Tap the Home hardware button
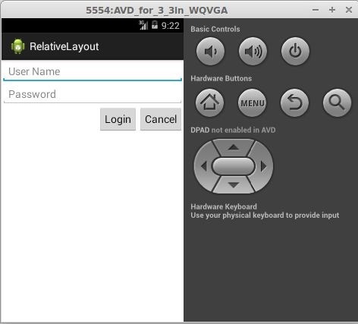358x324 pixels. pos(209,103)
